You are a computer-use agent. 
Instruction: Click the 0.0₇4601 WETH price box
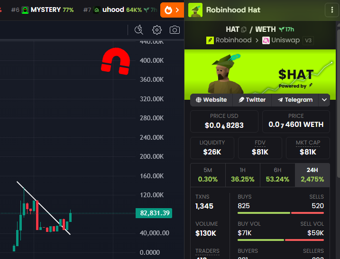(296, 122)
